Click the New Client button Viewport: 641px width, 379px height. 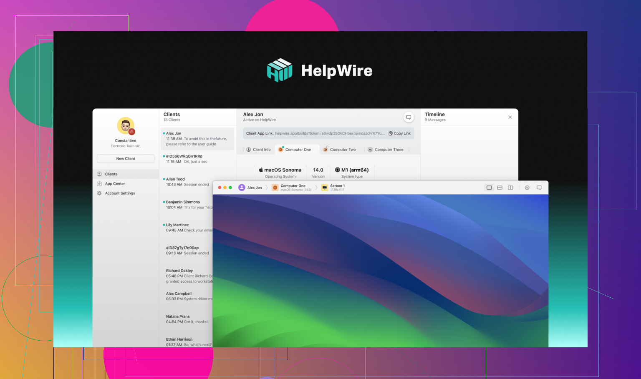(x=126, y=159)
